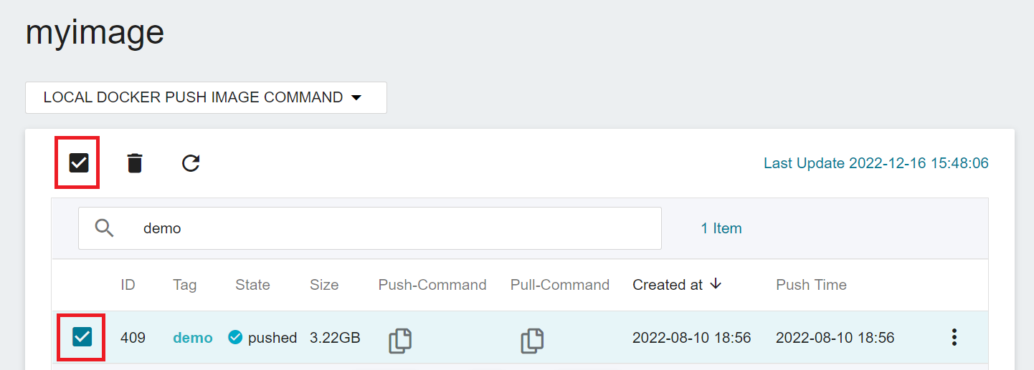Screen dimensions: 1034x370
Task: Open the three-dot row actions menu
Action: 954,337
